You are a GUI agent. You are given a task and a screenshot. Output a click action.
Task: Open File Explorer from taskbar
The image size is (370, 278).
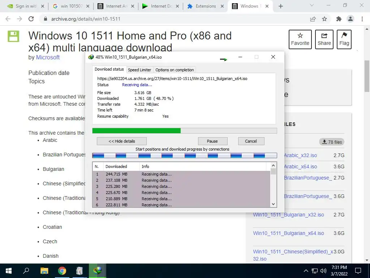(x=44, y=271)
